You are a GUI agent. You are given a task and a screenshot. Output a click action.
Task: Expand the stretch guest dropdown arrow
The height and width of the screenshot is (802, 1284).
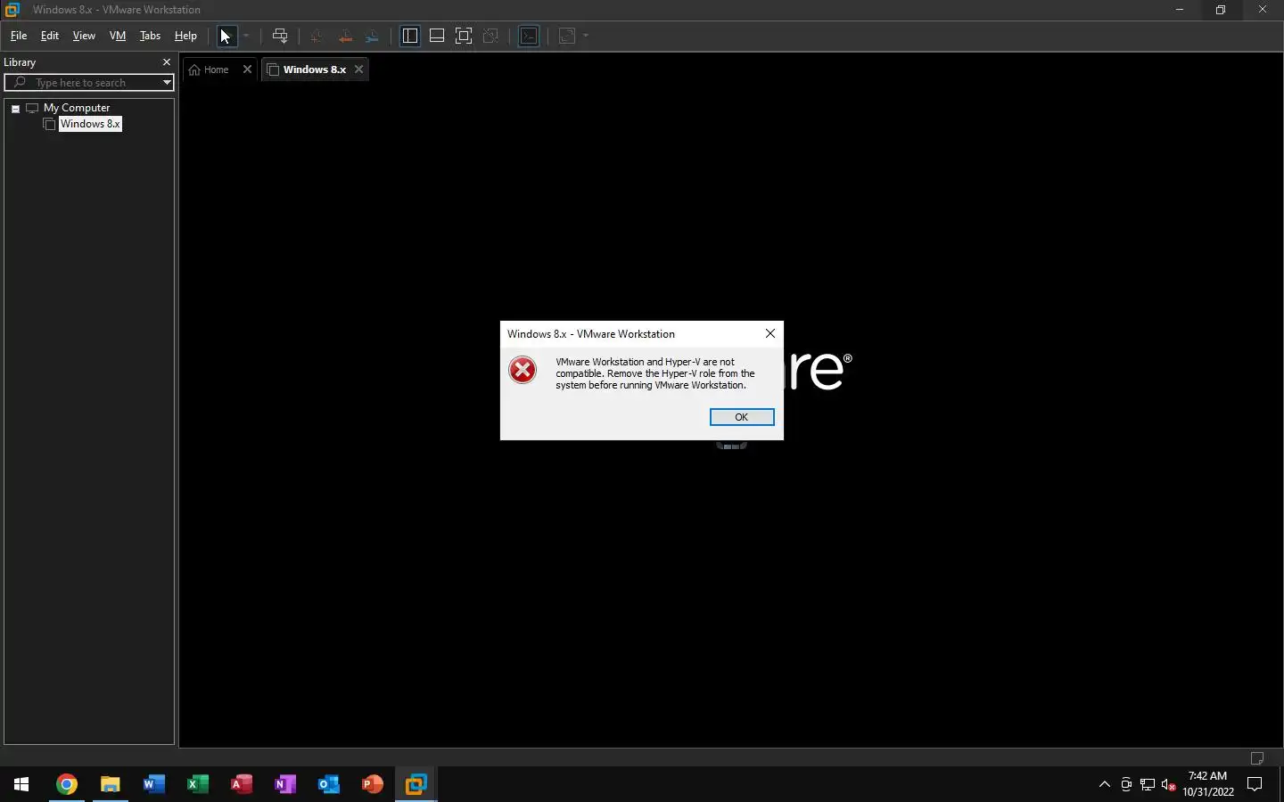[x=586, y=37]
